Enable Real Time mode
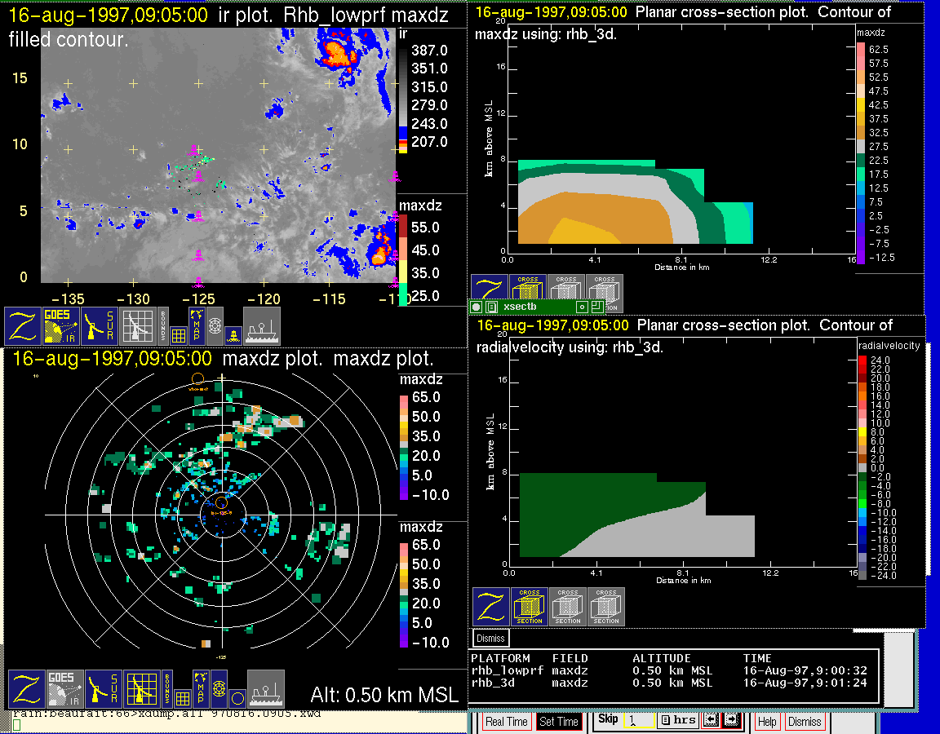This screenshot has width=940, height=734. tap(506, 722)
